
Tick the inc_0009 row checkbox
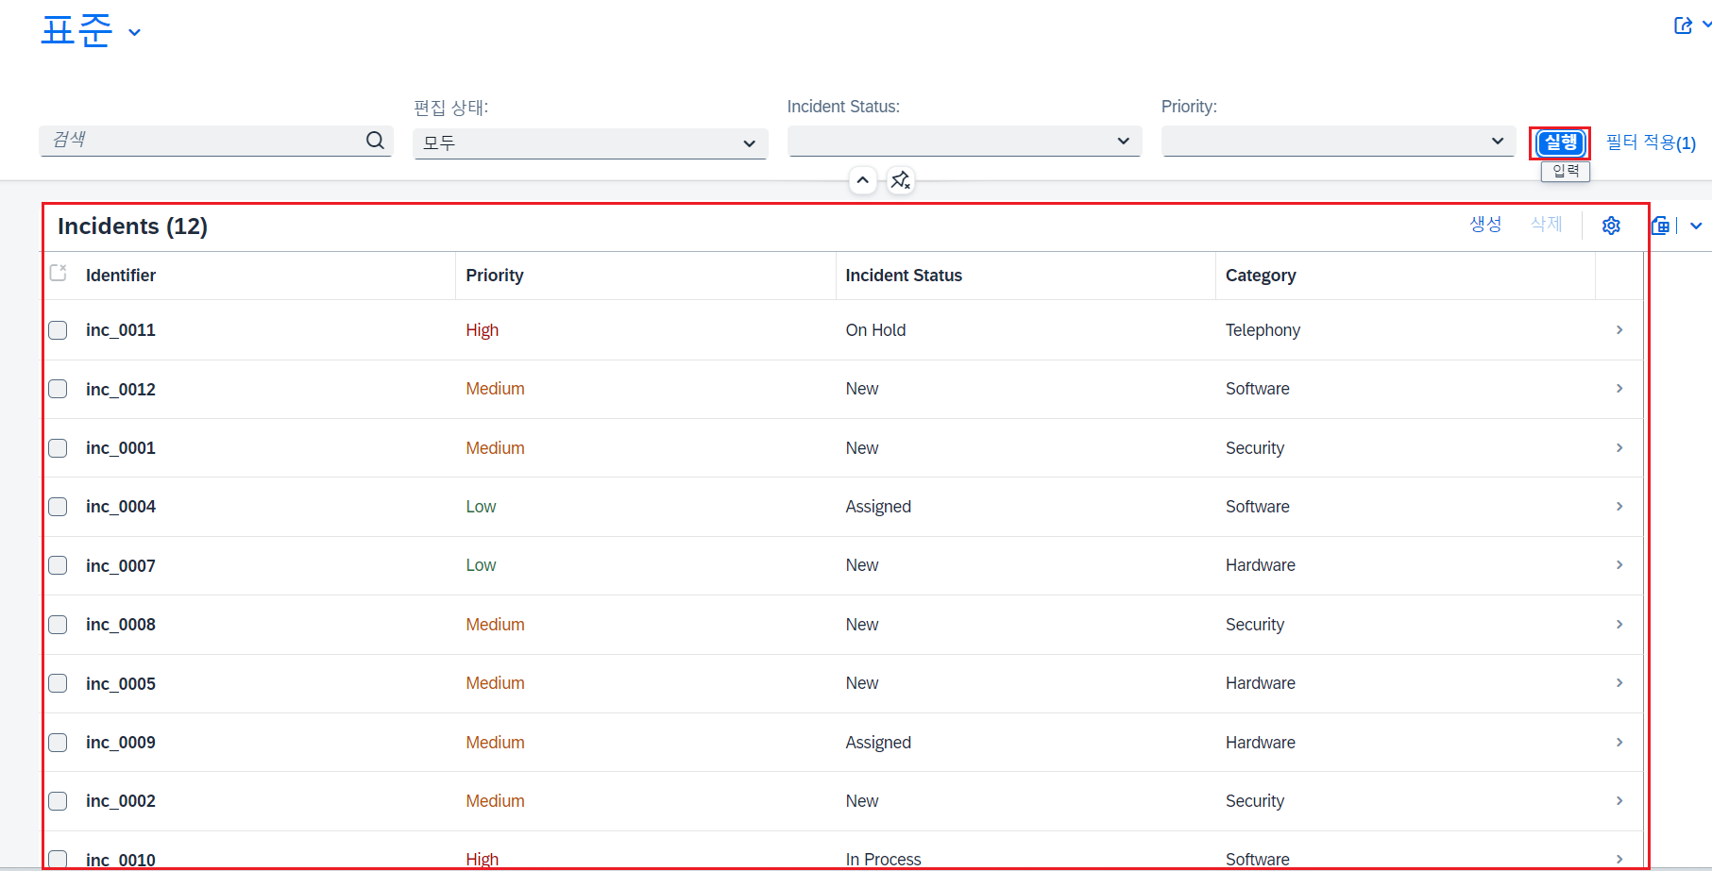(x=58, y=743)
